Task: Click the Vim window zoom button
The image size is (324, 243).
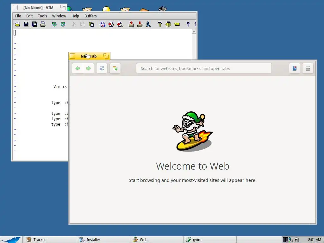Action: 63,8
